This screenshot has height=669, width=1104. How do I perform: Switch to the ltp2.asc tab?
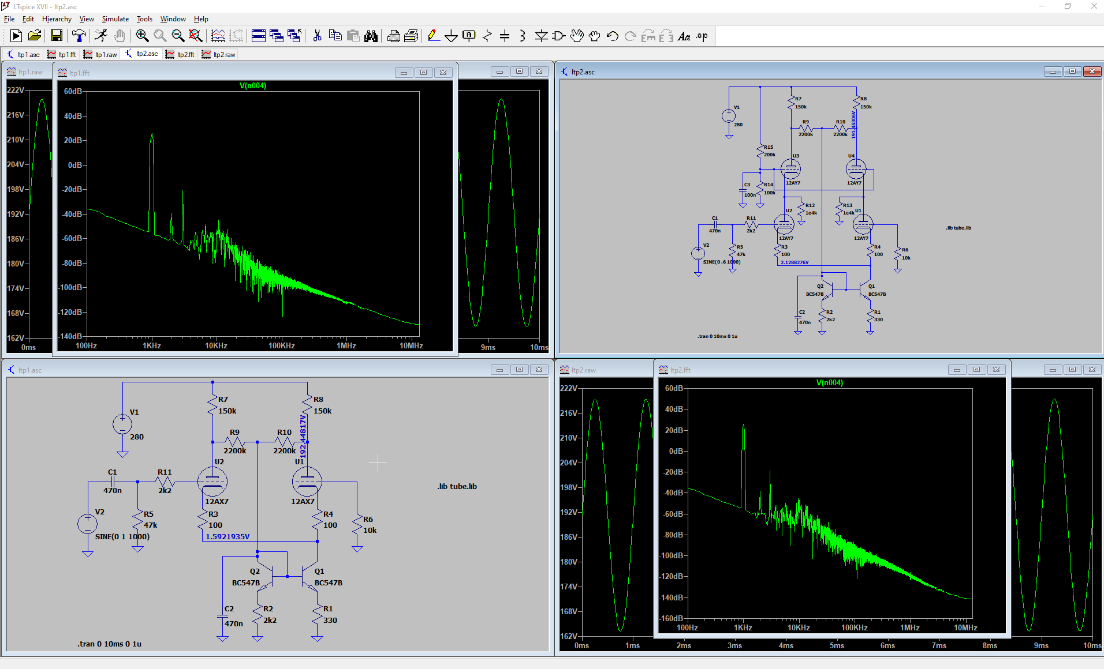pos(142,54)
